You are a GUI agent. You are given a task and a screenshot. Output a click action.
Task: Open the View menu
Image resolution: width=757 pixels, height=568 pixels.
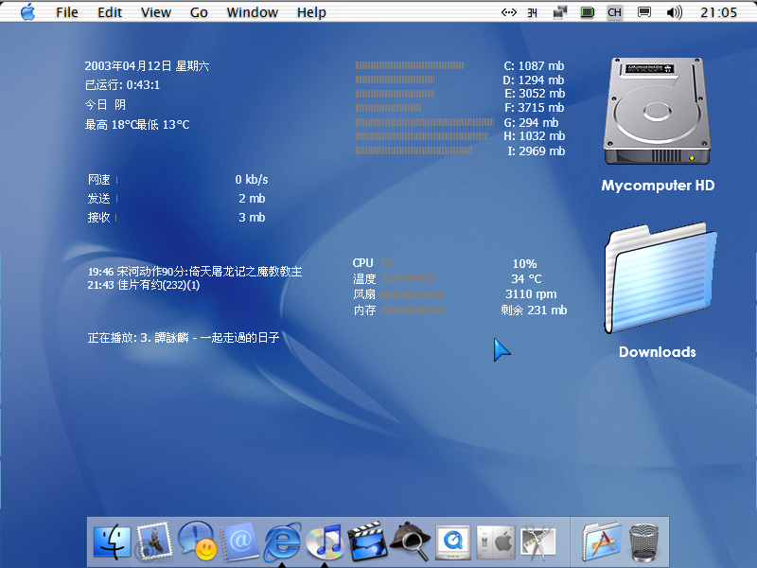coord(156,12)
